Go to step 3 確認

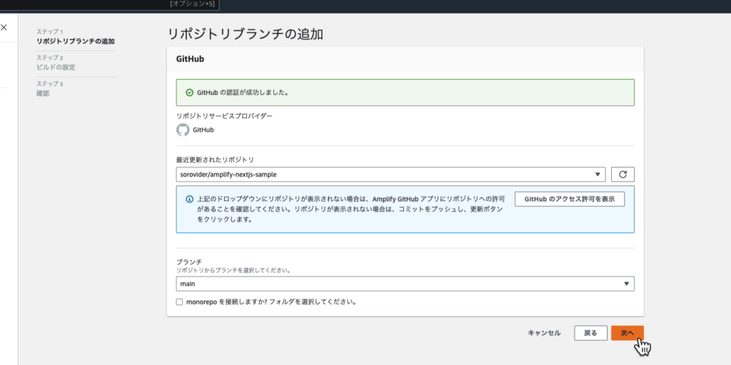click(44, 93)
